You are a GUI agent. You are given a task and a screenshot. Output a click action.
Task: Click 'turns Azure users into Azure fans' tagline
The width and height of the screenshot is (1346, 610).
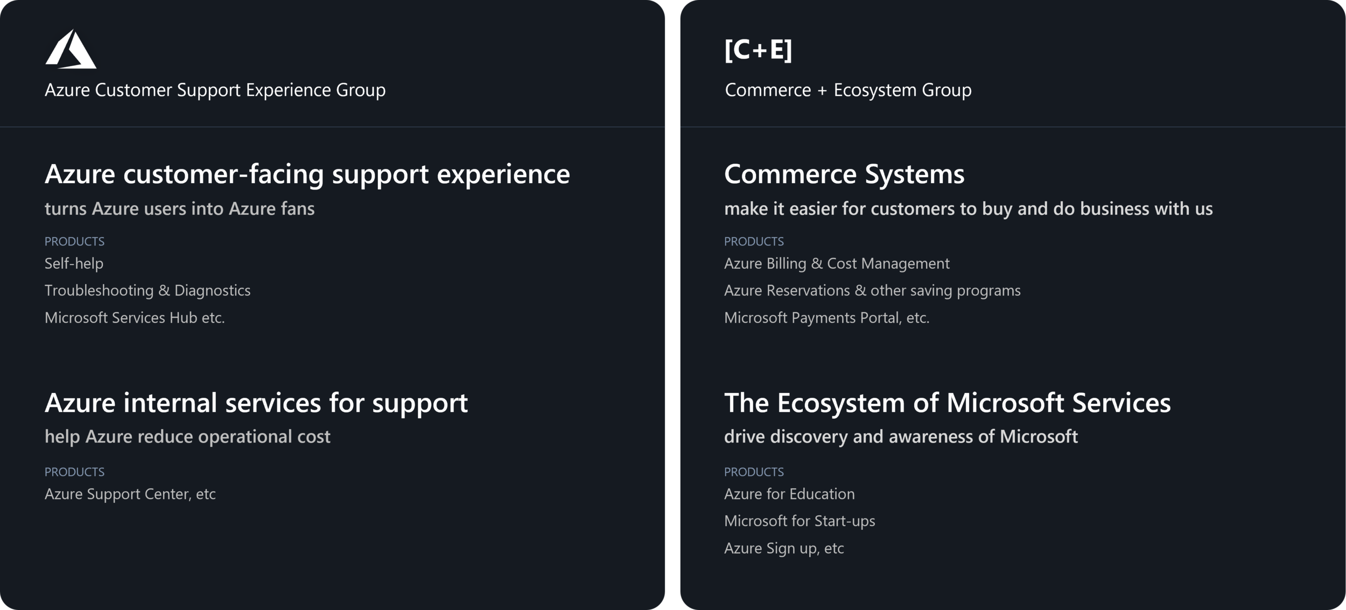tap(179, 209)
